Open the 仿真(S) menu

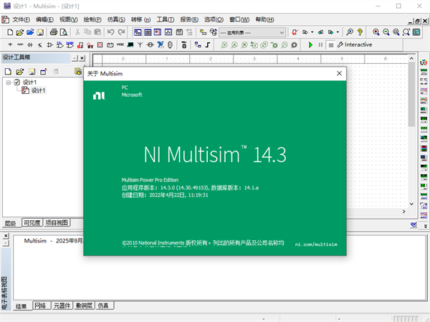click(116, 19)
